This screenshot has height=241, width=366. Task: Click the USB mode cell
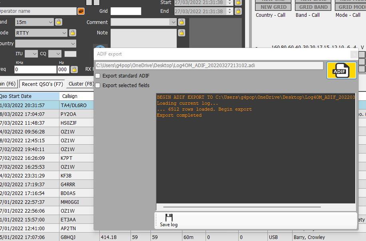[x=280, y=237]
